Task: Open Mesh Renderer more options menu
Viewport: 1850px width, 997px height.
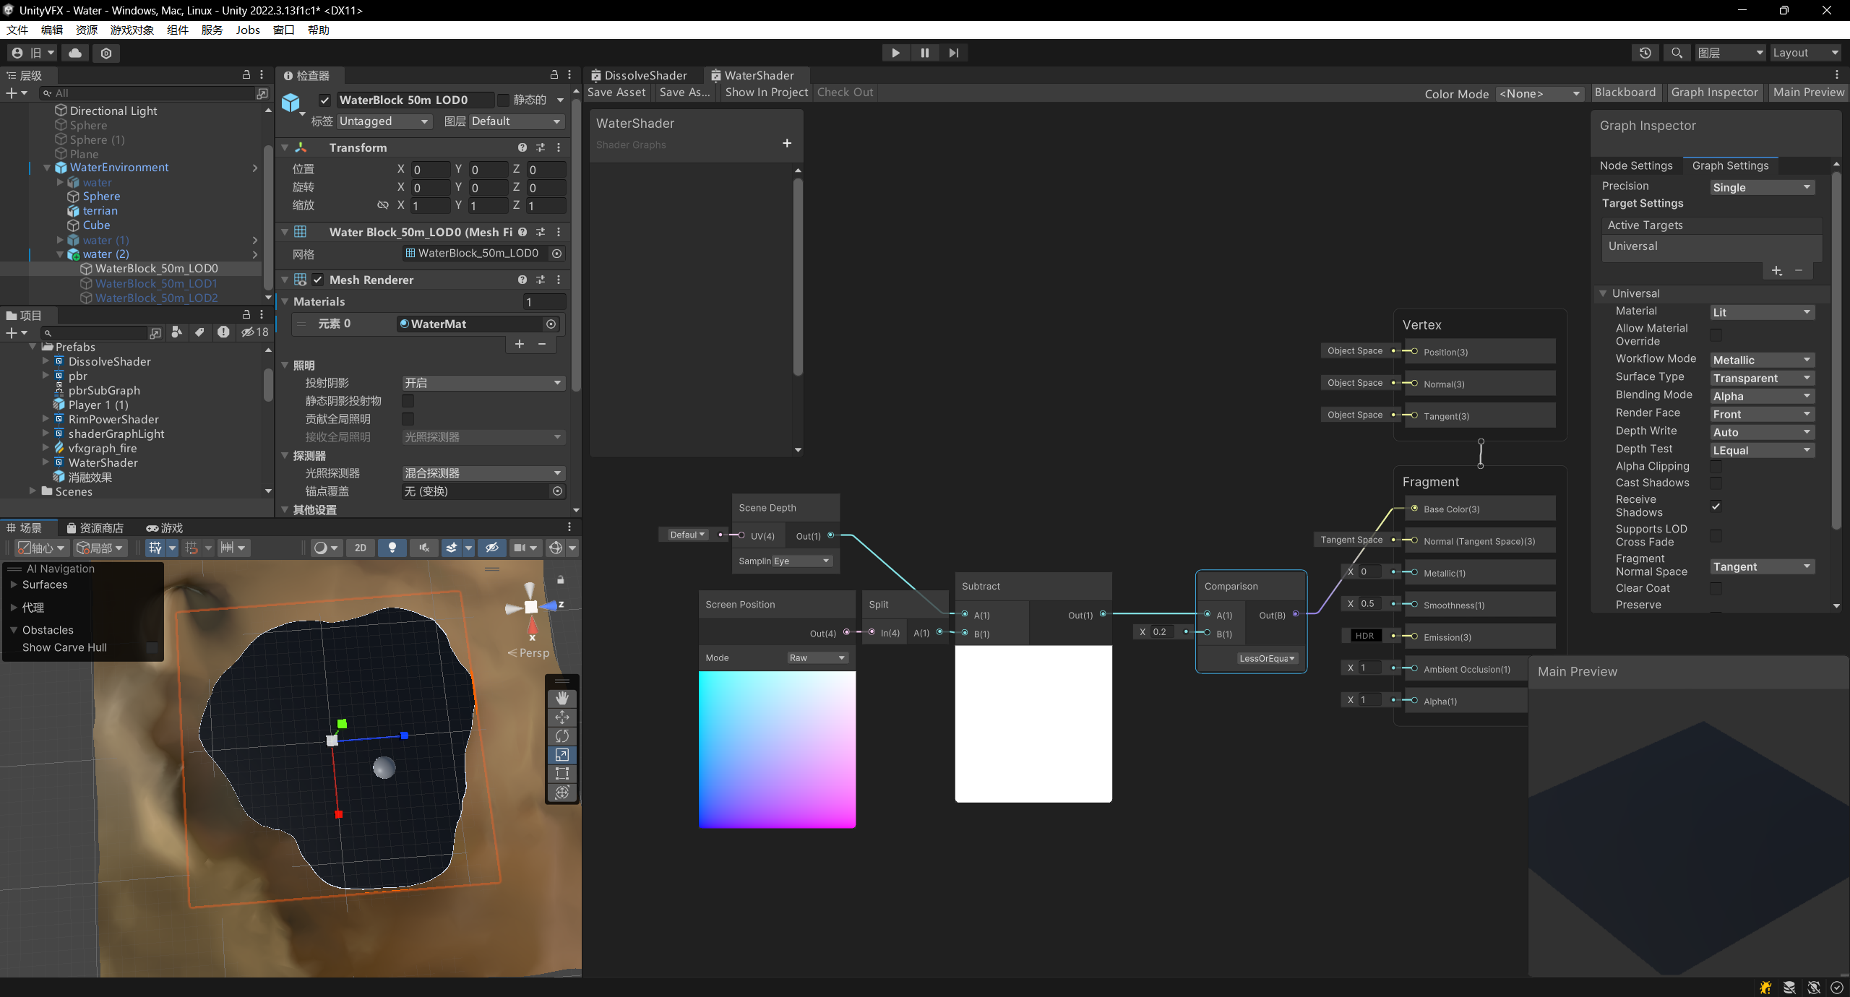Action: (x=559, y=280)
